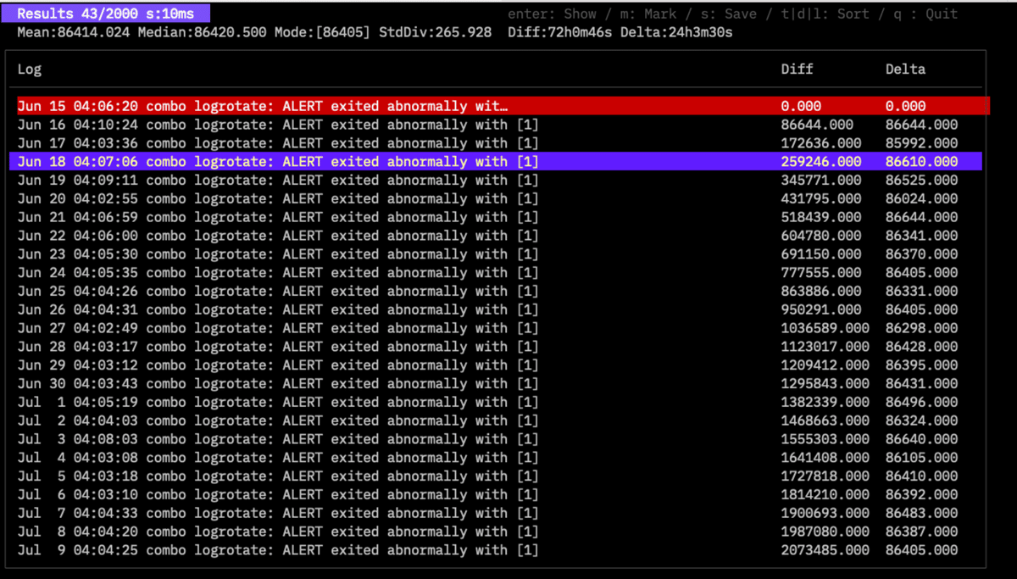
Task: Click Delta value 86483.000
Action: point(922,513)
